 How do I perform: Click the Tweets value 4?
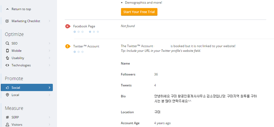click(155, 85)
